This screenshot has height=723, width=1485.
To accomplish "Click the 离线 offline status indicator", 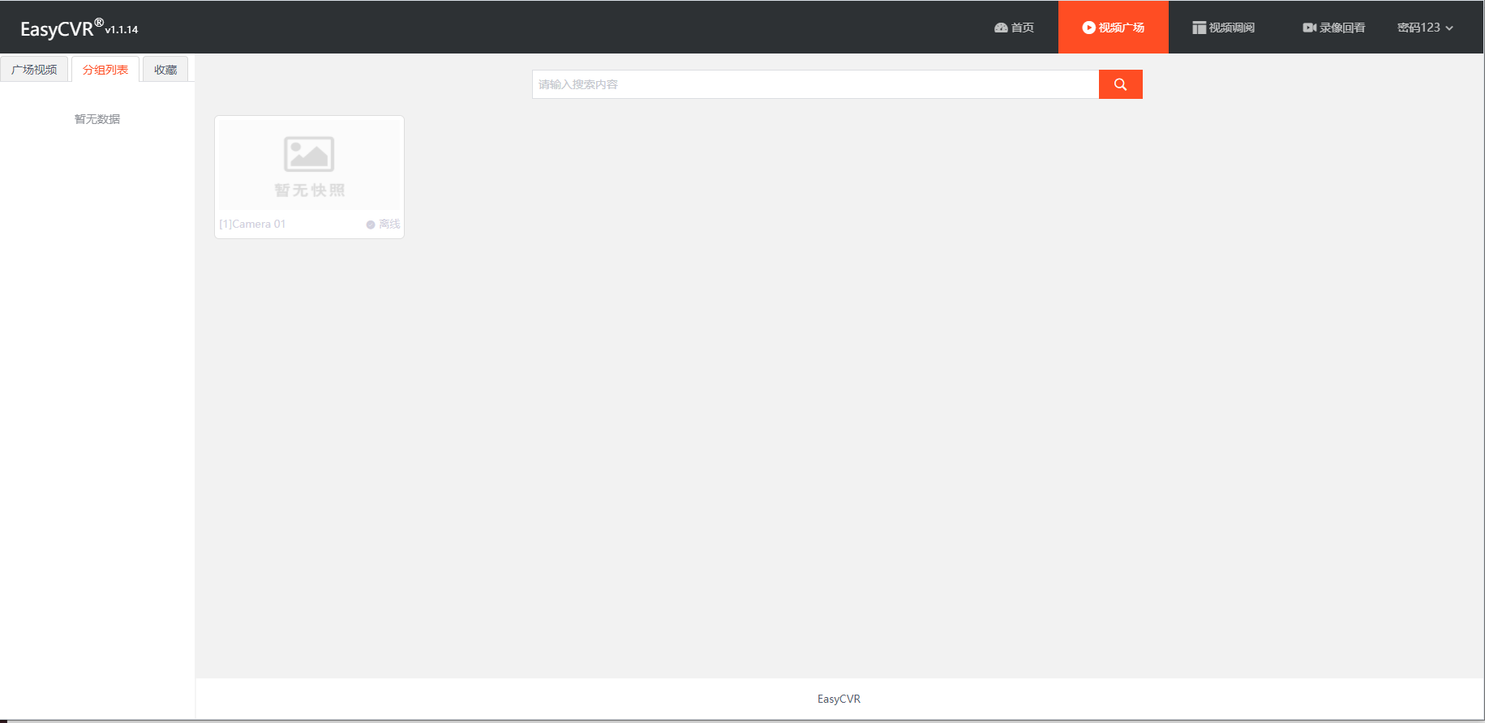I will point(384,225).
